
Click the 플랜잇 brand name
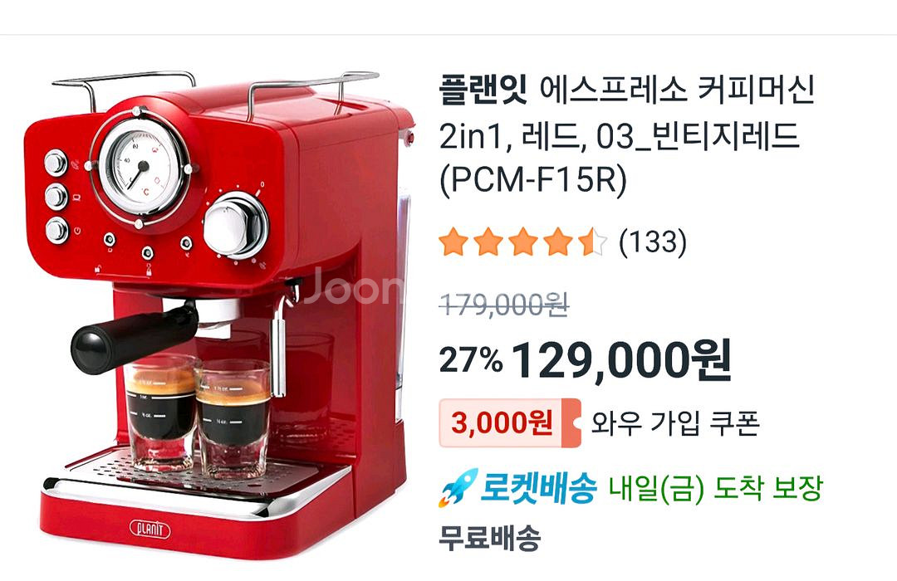coord(483,90)
